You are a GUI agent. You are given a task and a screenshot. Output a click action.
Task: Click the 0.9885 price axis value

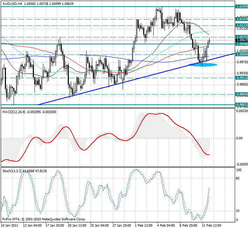[242, 84]
